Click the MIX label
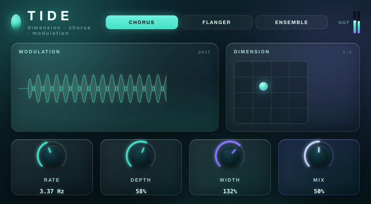The height and width of the screenshot is (204, 371). pos(319,180)
